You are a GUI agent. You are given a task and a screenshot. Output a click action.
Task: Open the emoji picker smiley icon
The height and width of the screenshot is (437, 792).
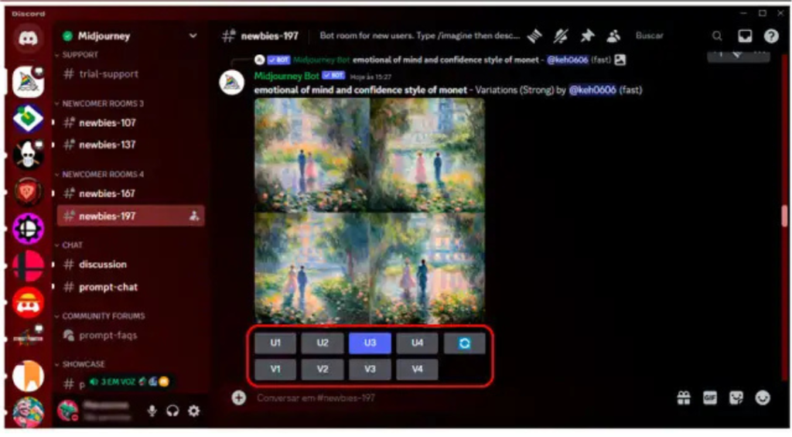(x=763, y=398)
